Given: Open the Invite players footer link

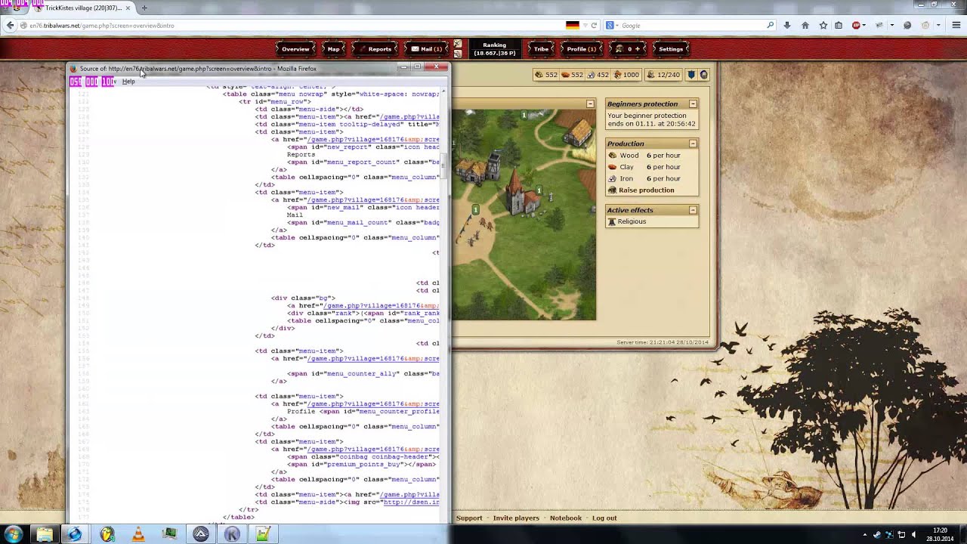Looking at the screenshot, I should (x=516, y=518).
